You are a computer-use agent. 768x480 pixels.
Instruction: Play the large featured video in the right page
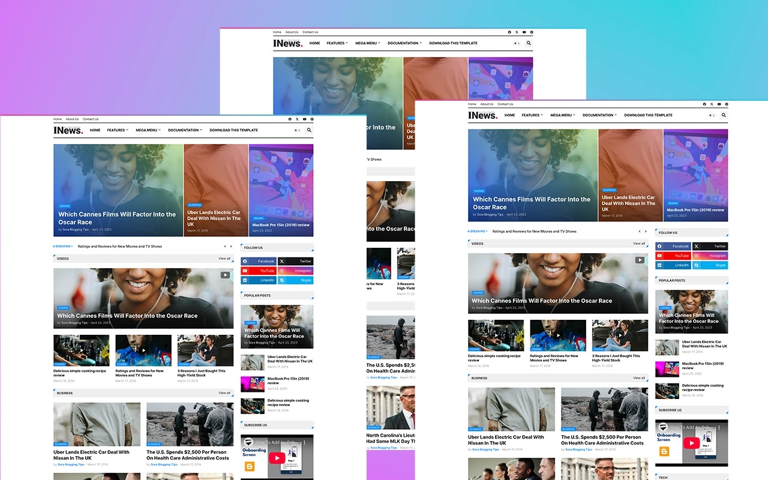pyautogui.click(x=640, y=260)
